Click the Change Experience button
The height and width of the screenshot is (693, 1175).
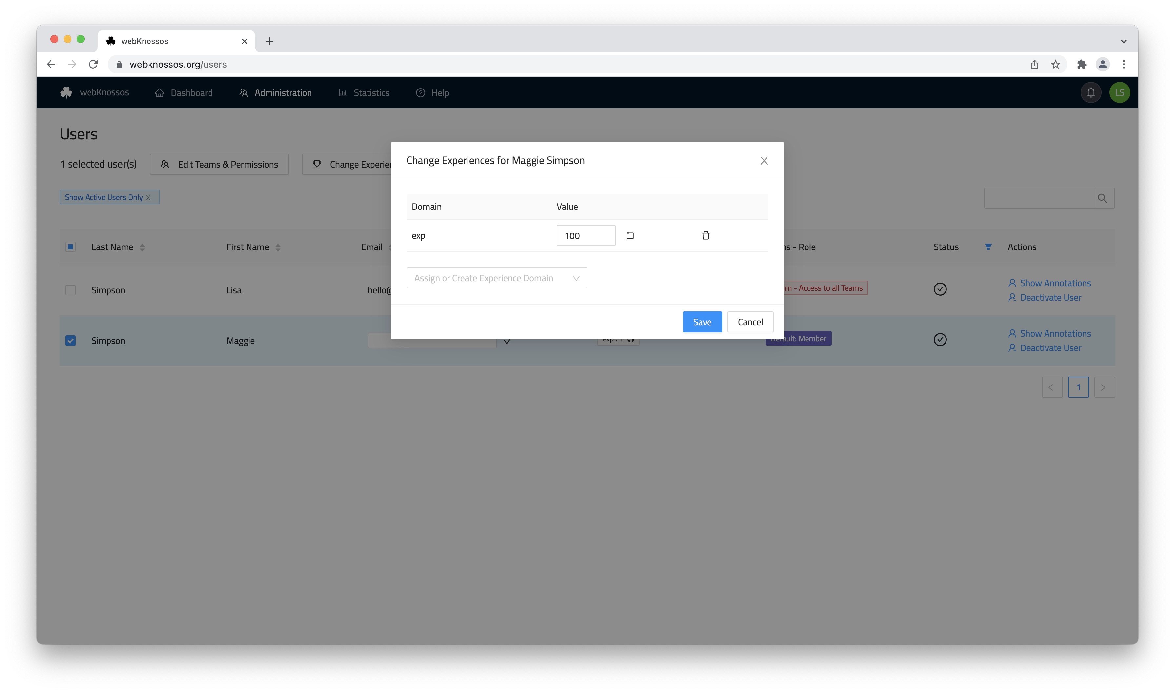(x=347, y=164)
